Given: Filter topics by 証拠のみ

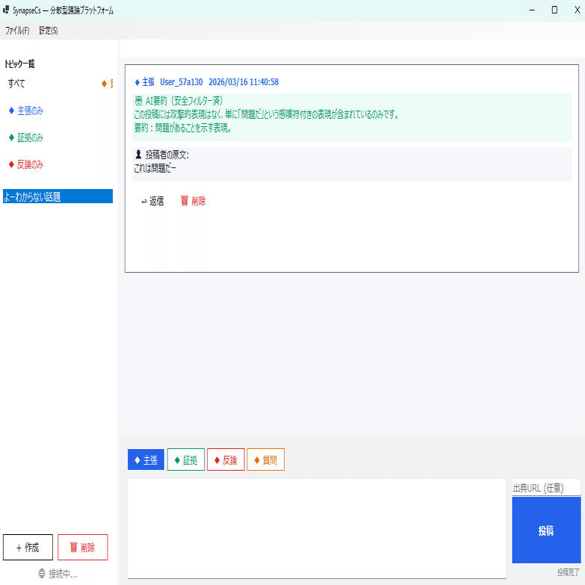Looking at the screenshot, I should click(25, 137).
